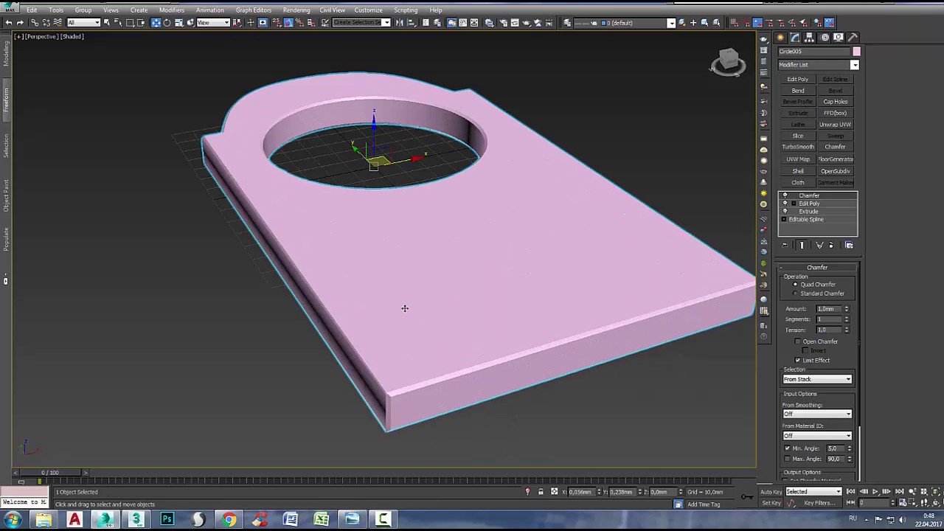Open the Modify command panel tab
Viewport: 944px width, 531px height.
[x=795, y=38]
